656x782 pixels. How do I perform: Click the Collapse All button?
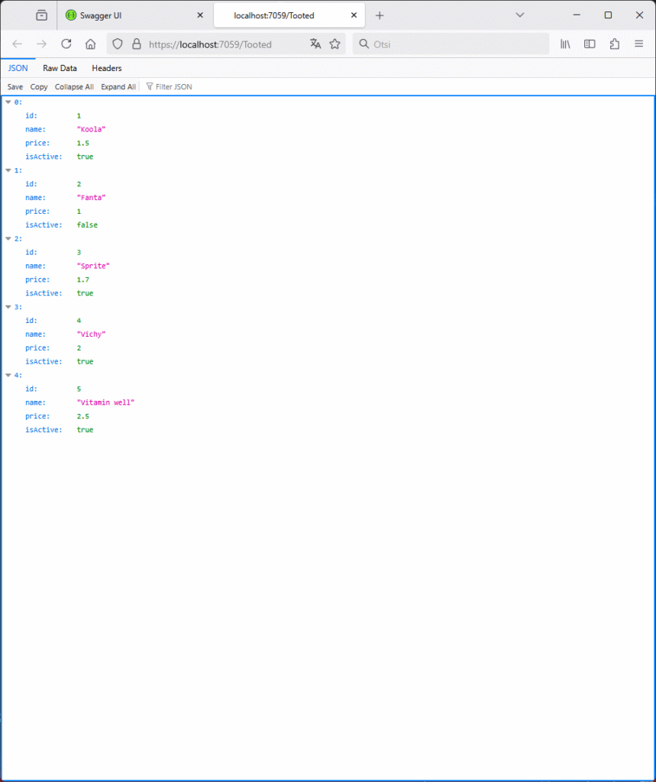point(74,87)
